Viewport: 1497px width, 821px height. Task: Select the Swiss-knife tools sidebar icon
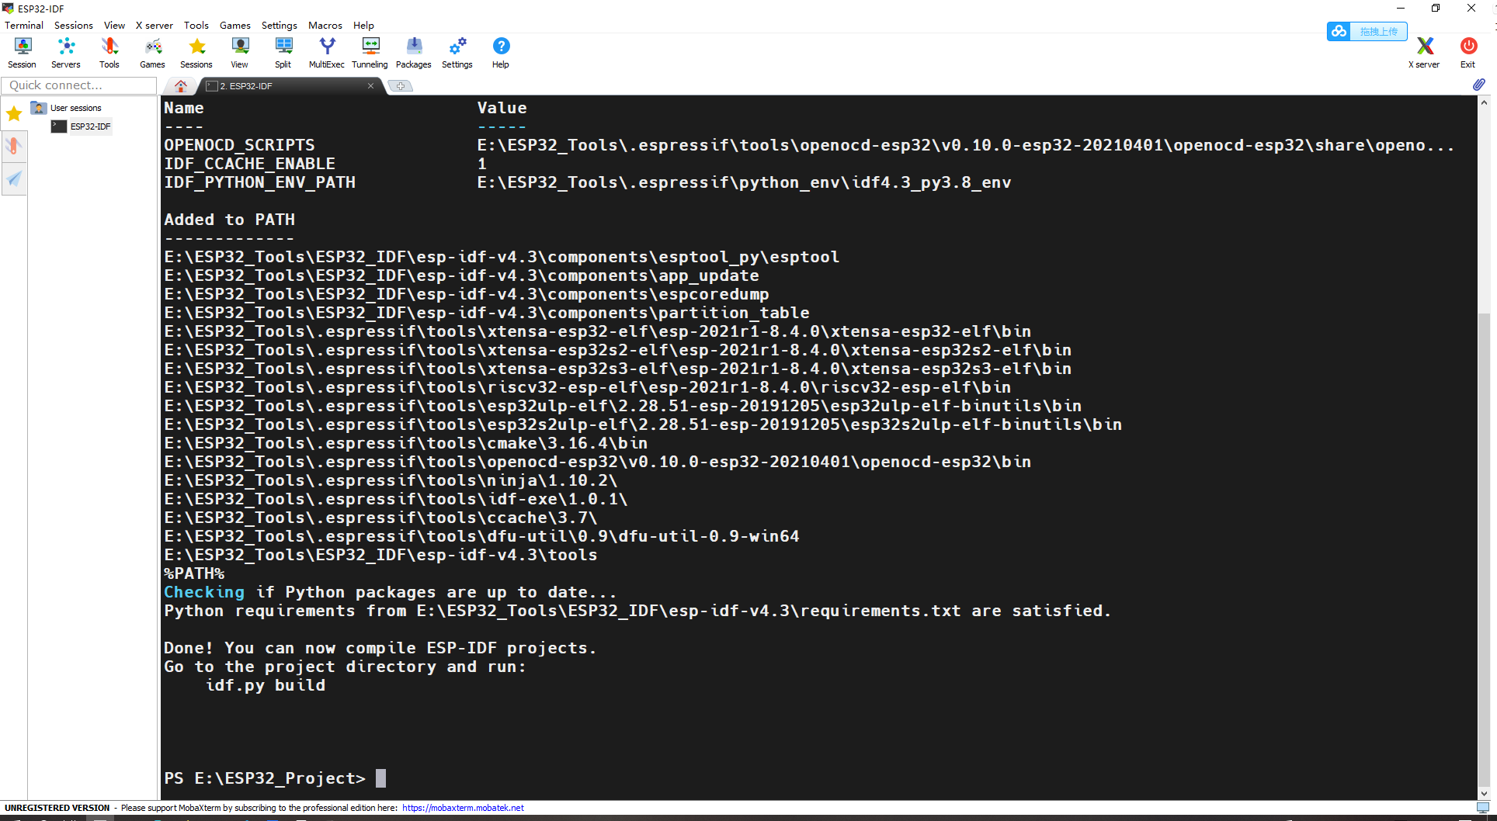coord(14,146)
